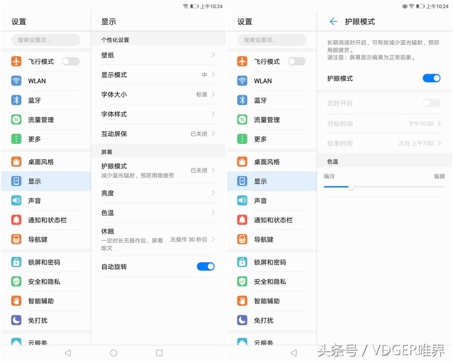Click the 搜索设置项 search field
Viewport: 453px width, 362px height.
45,40
